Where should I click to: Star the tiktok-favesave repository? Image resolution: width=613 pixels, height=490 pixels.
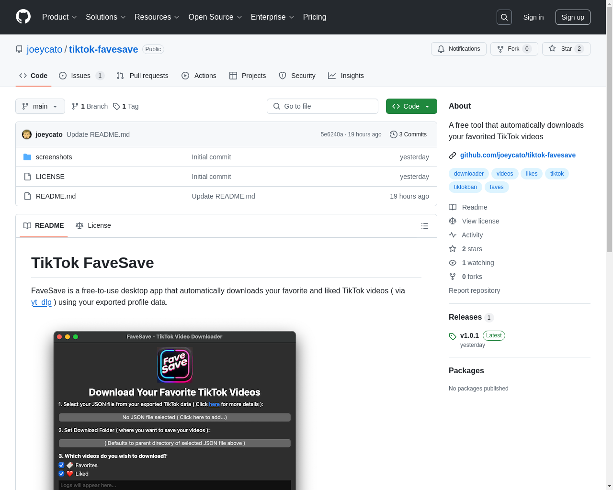tap(566, 49)
